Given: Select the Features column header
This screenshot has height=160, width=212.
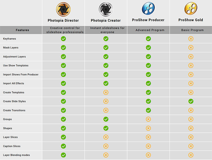Looking at the screenshot, I should point(22,30).
